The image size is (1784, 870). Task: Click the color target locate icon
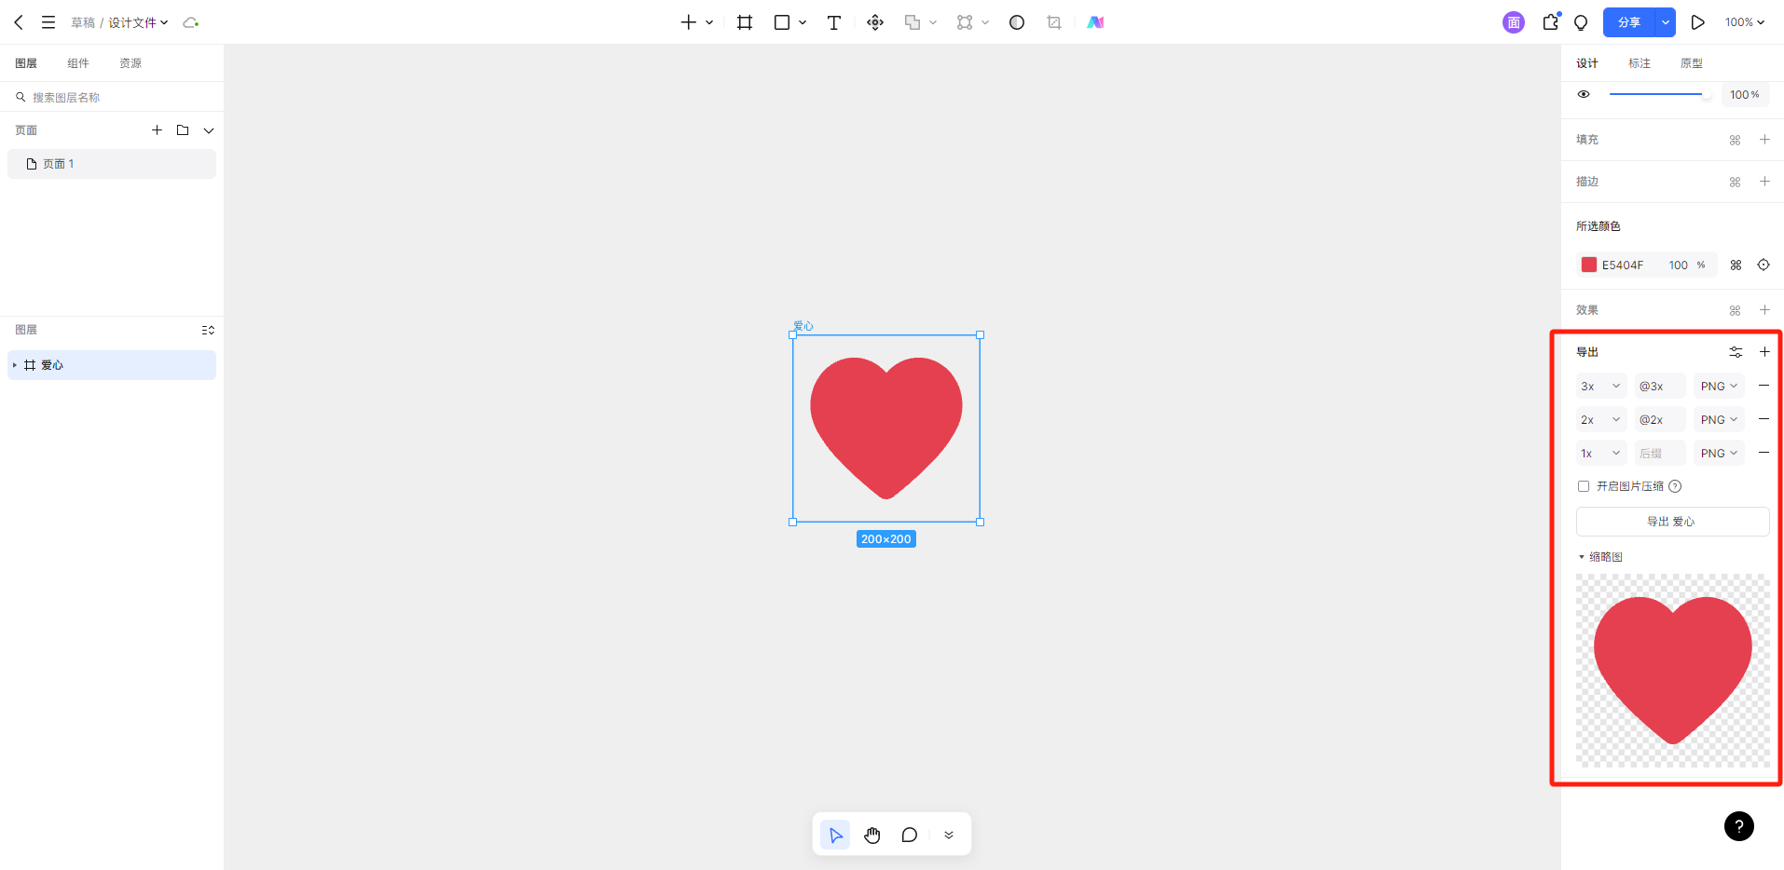[x=1763, y=265]
